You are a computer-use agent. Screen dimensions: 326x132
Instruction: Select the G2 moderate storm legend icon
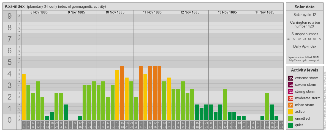290,98
